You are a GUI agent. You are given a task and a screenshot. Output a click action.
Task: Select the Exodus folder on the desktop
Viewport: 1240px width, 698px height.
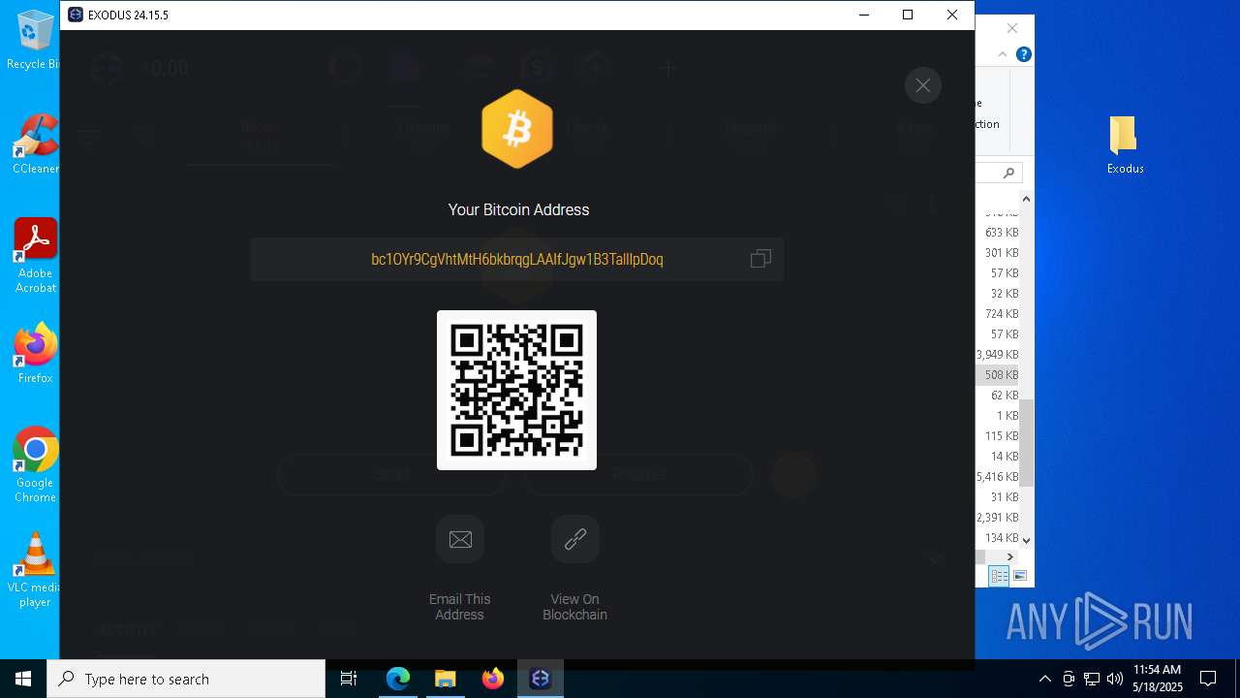1125,145
